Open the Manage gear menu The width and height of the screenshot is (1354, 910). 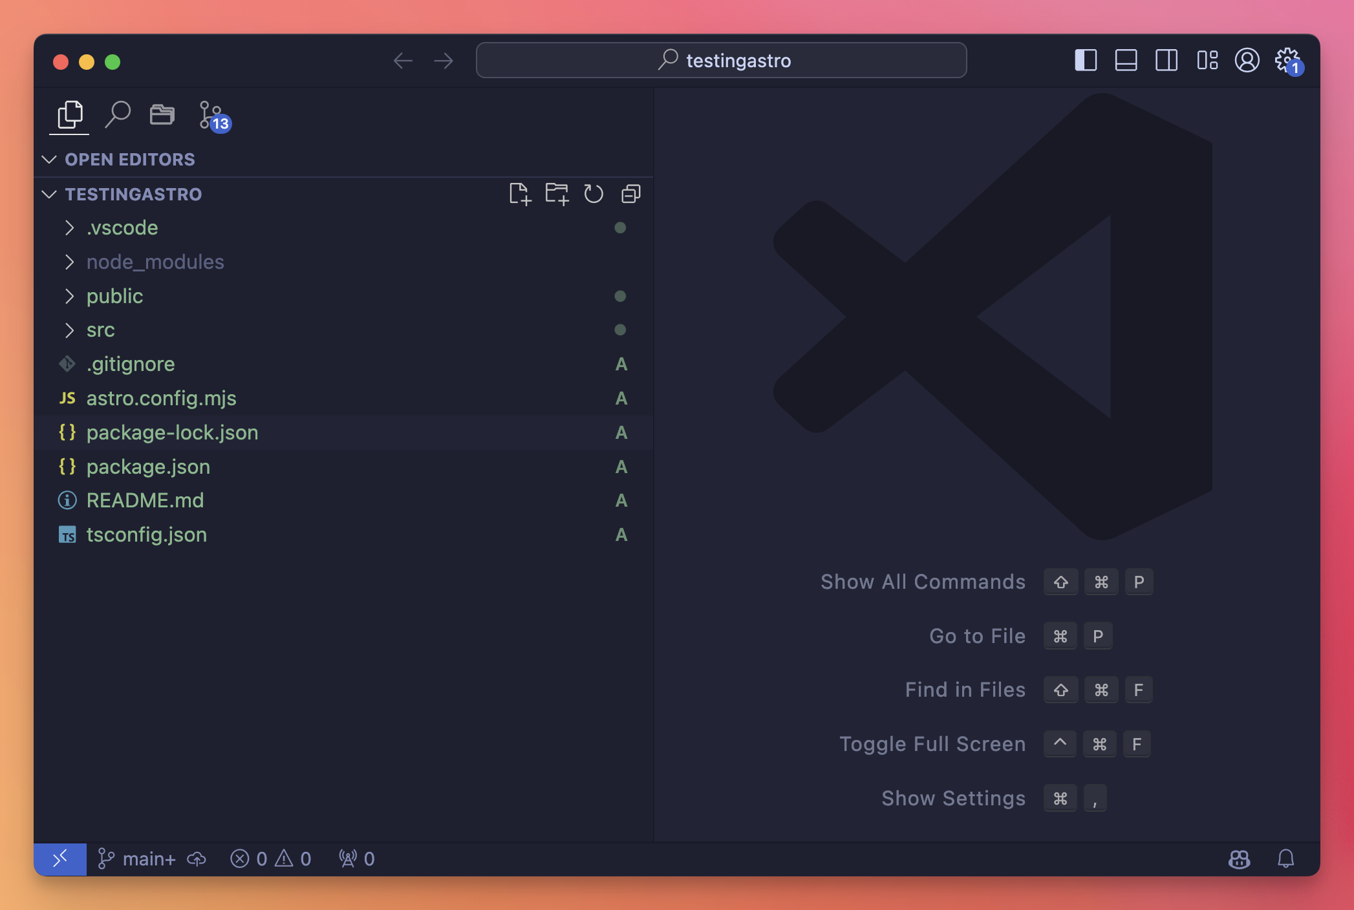point(1287,61)
